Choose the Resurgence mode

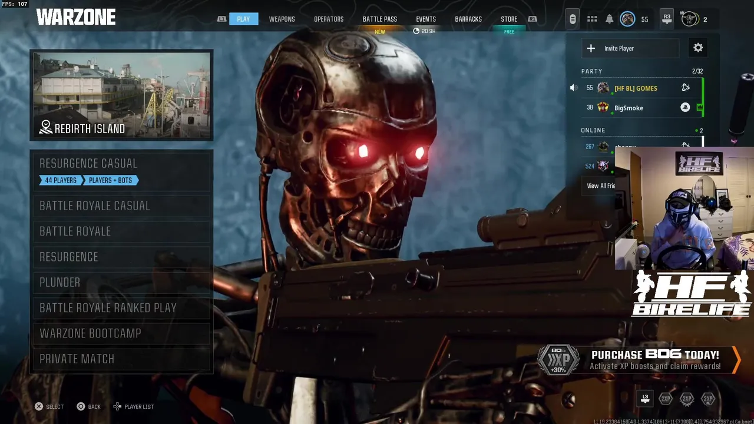pos(121,257)
